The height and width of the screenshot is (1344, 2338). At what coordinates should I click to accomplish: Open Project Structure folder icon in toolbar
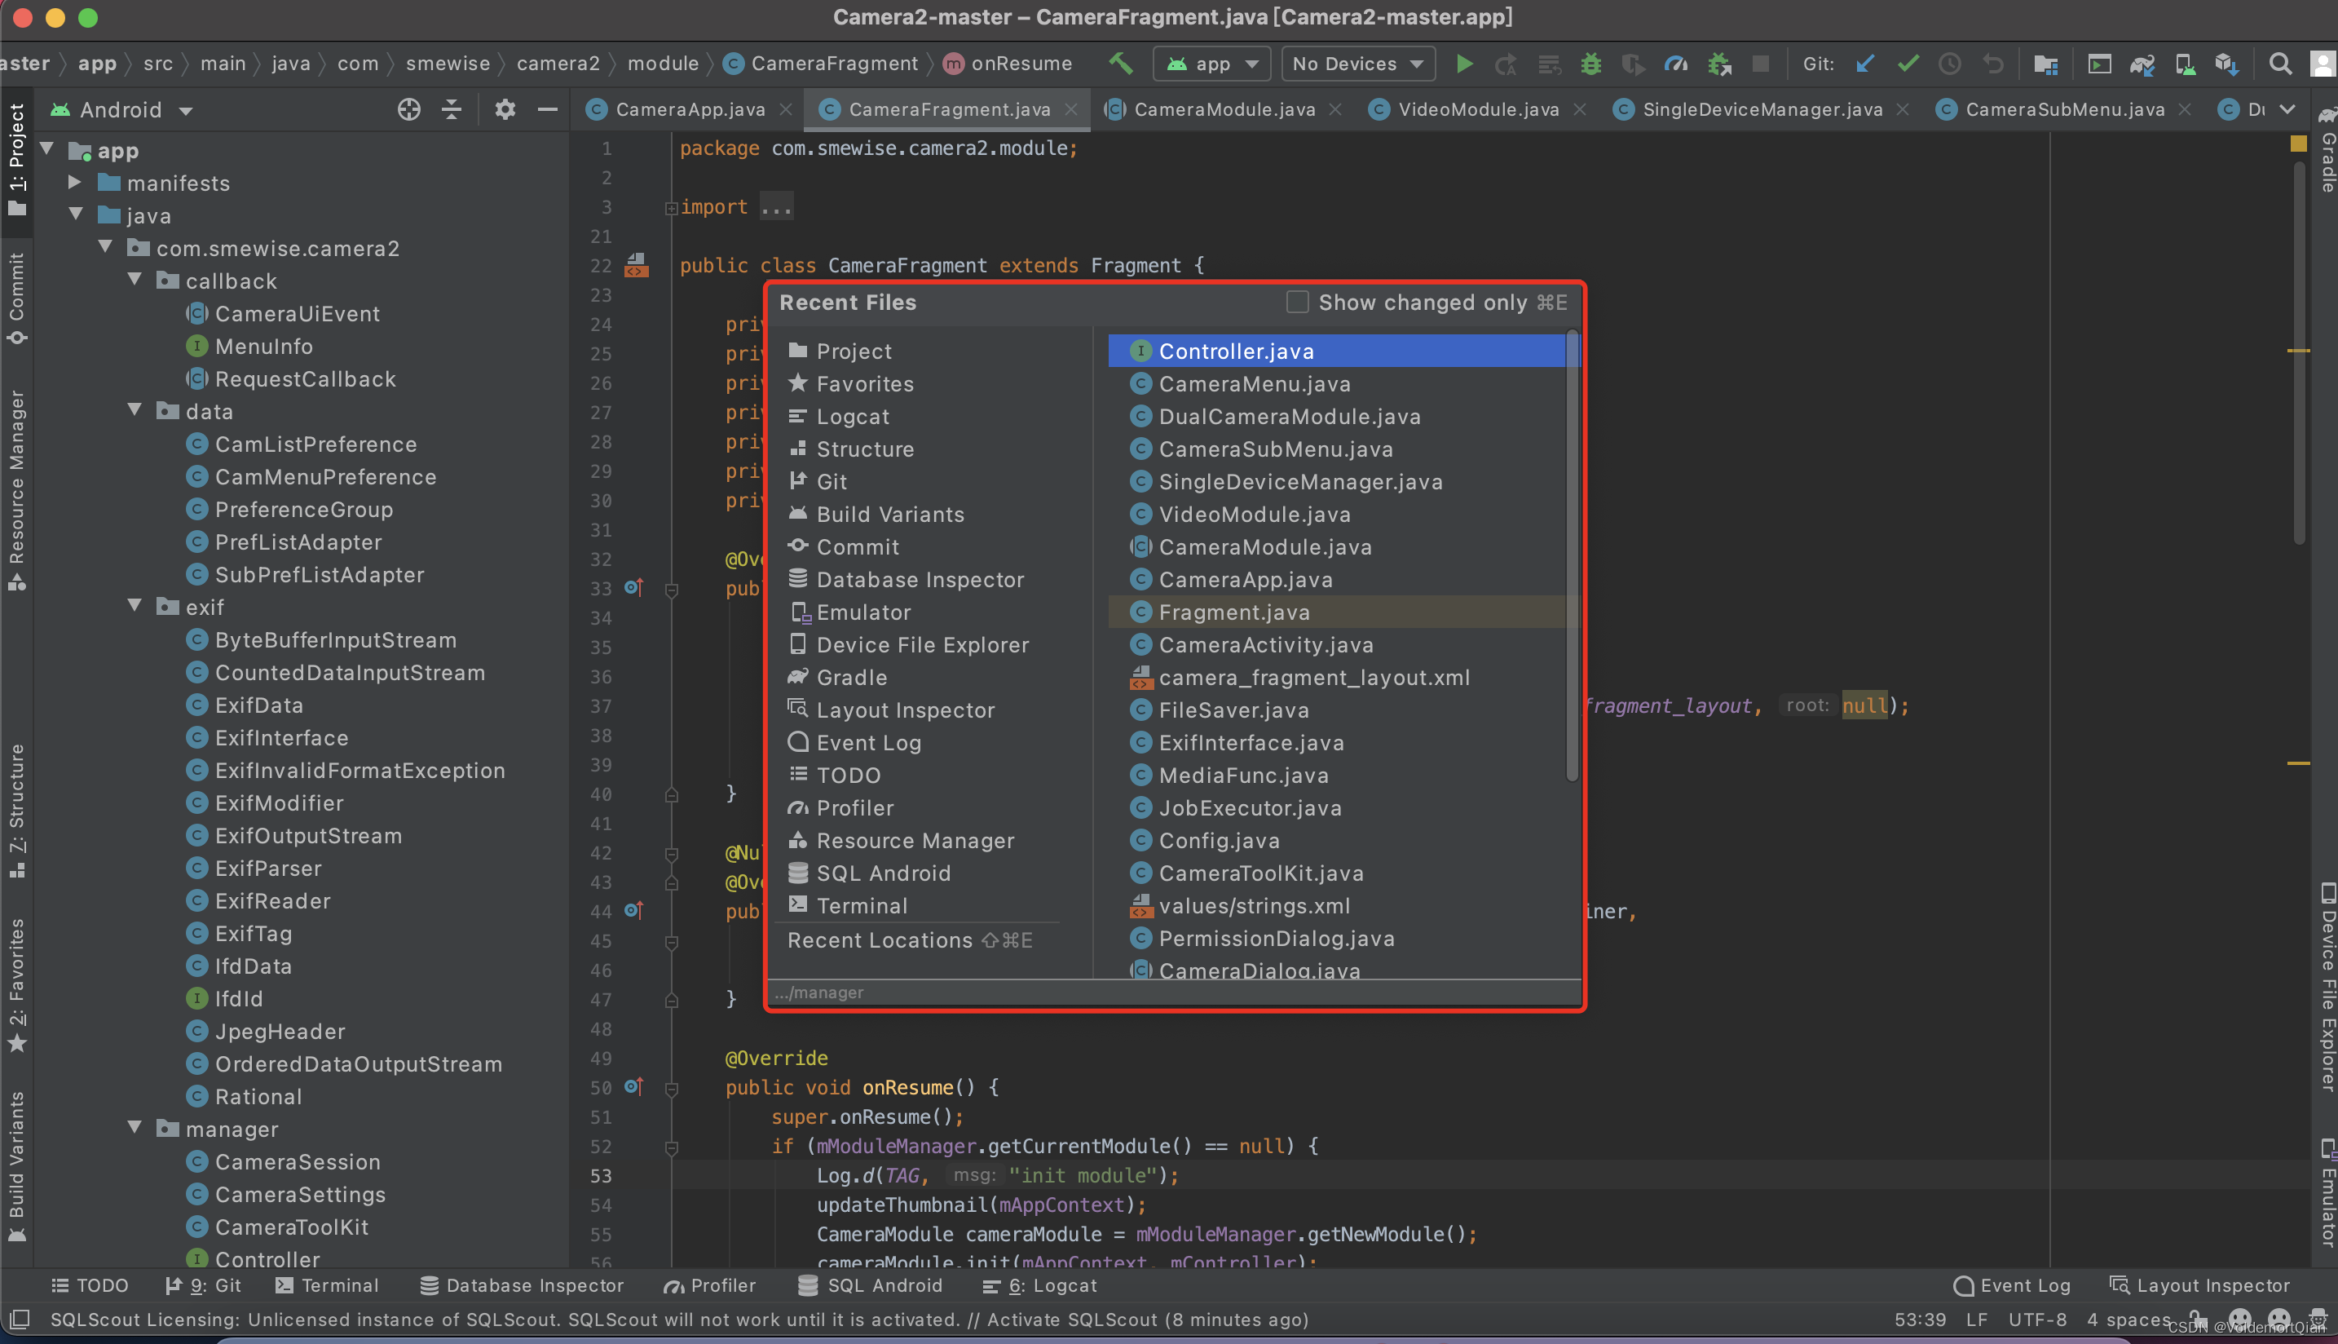click(x=2045, y=64)
